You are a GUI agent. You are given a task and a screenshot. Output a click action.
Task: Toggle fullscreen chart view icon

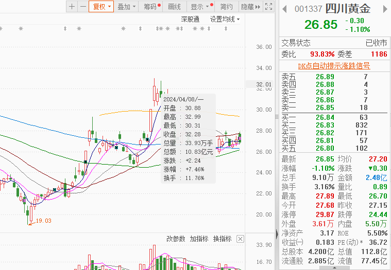coord(268,7)
